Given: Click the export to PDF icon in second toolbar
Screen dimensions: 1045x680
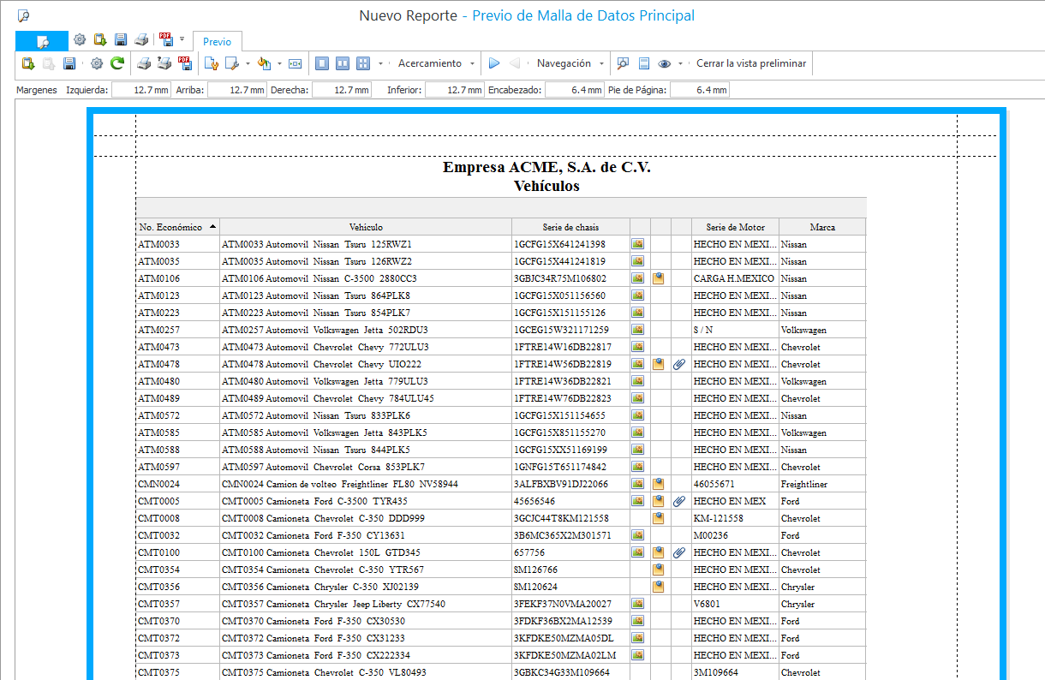Looking at the screenshot, I should [x=185, y=63].
